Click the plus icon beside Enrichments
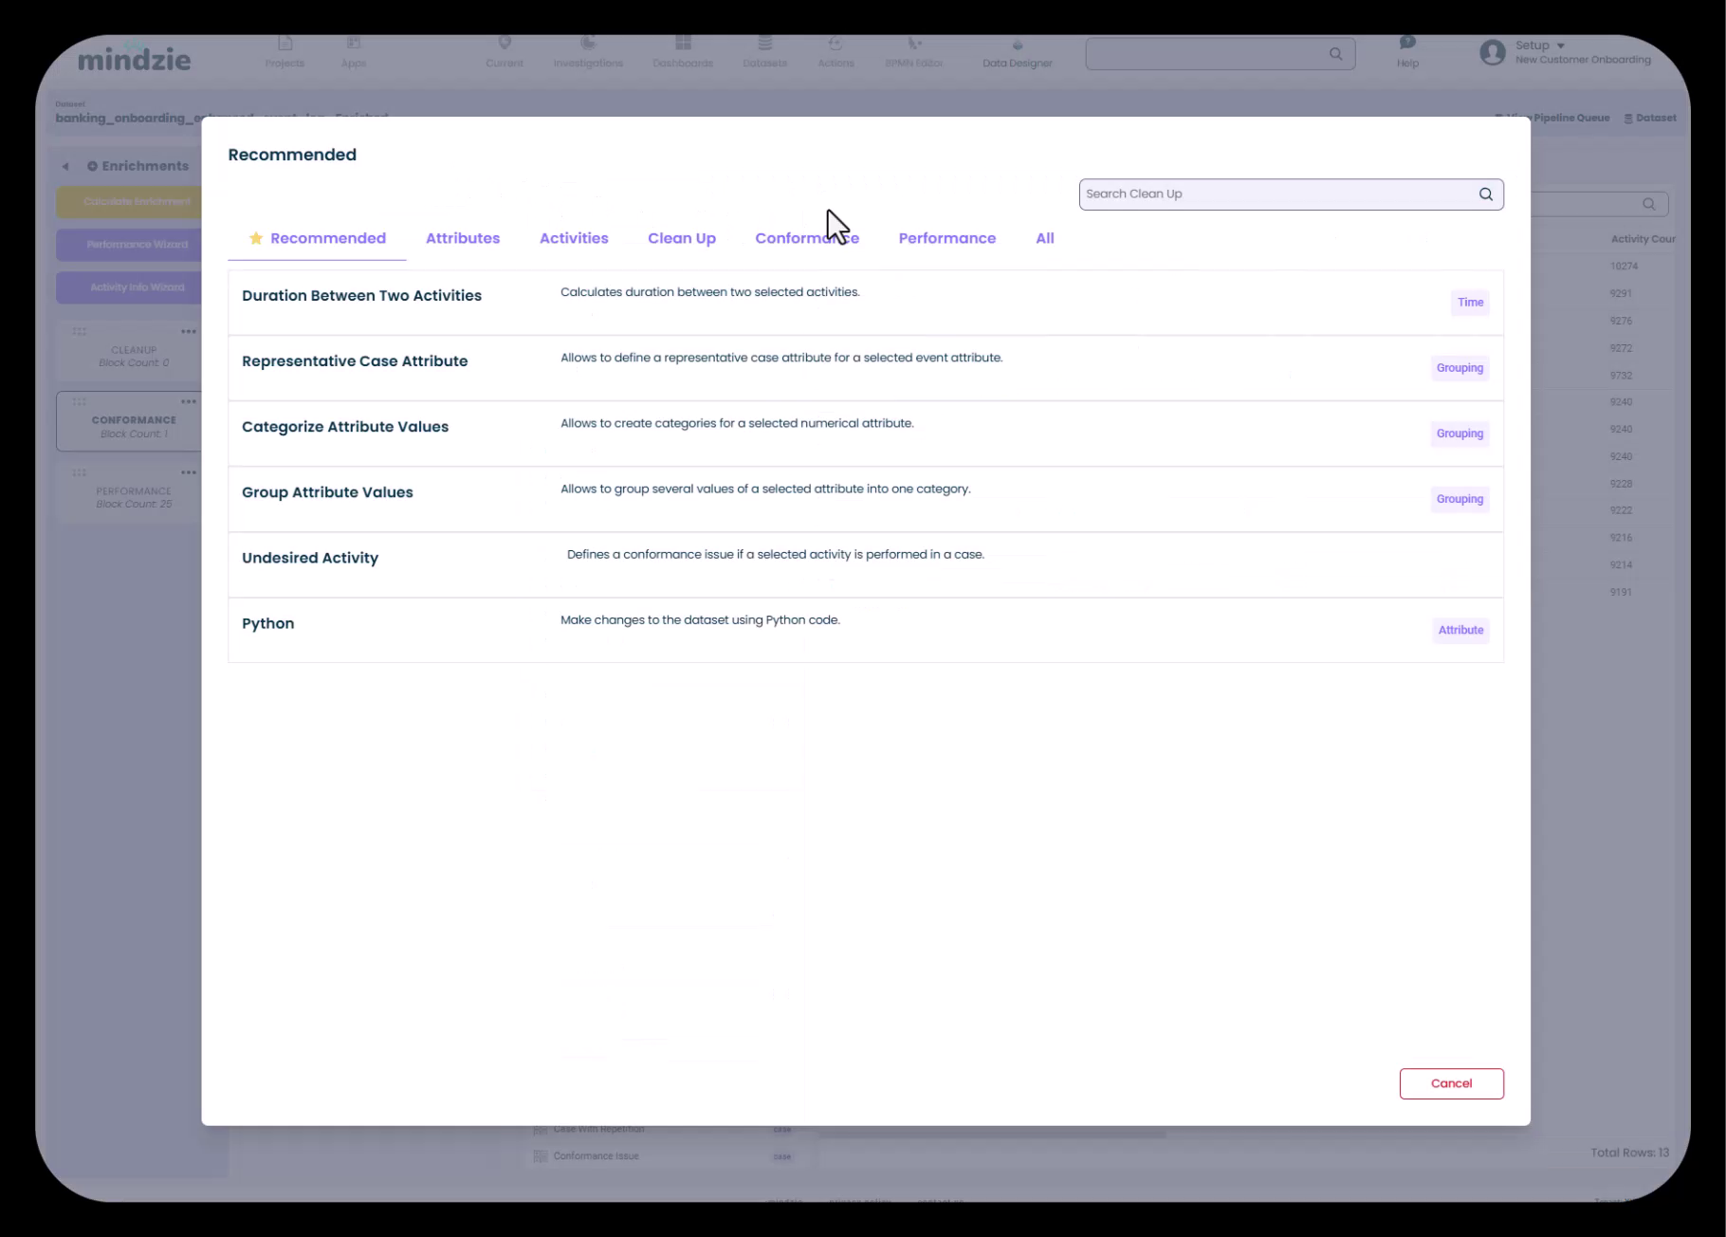 tap(92, 166)
